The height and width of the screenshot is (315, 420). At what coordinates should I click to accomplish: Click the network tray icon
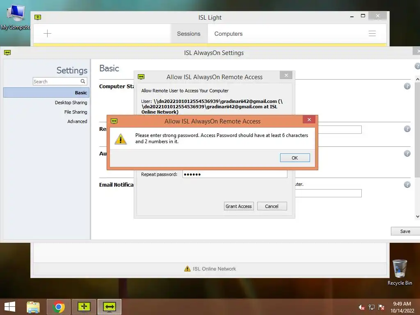click(x=372, y=307)
